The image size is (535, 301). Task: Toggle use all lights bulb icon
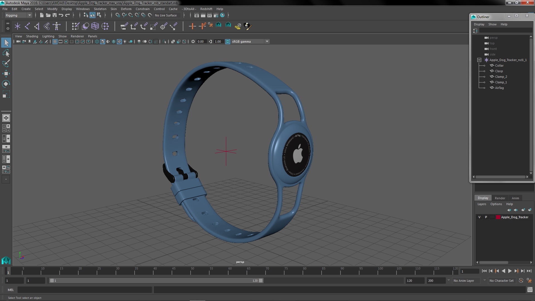(125, 42)
